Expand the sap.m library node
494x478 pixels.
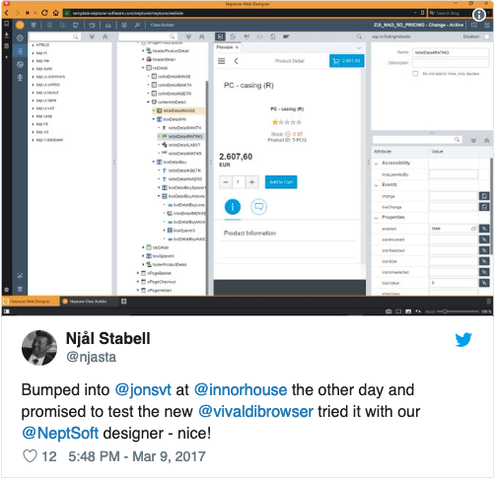34,53
